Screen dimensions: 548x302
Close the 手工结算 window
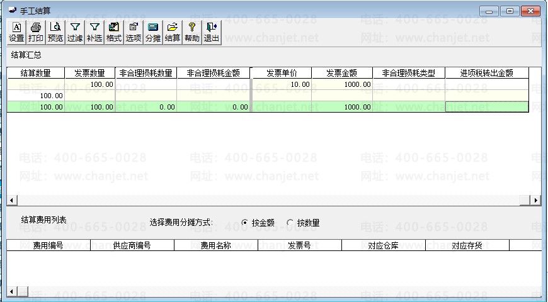click(x=530, y=11)
